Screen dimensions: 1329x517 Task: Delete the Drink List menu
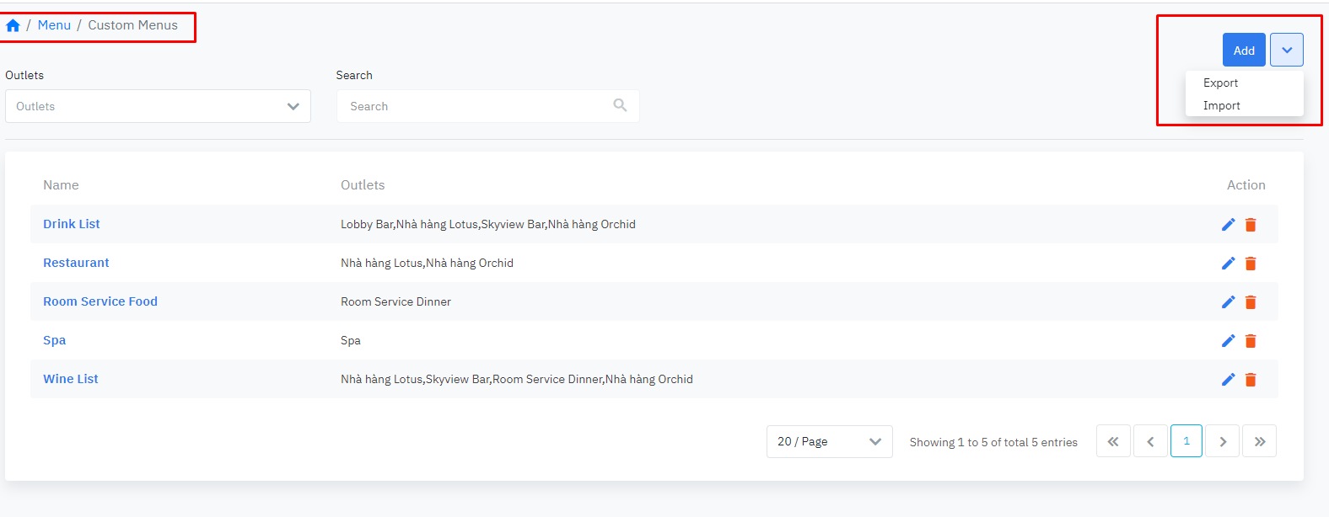1251,225
